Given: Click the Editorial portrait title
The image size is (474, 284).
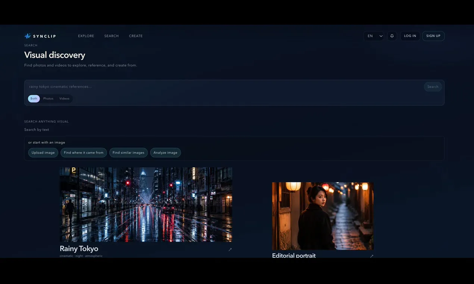Looking at the screenshot, I should [x=294, y=256].
